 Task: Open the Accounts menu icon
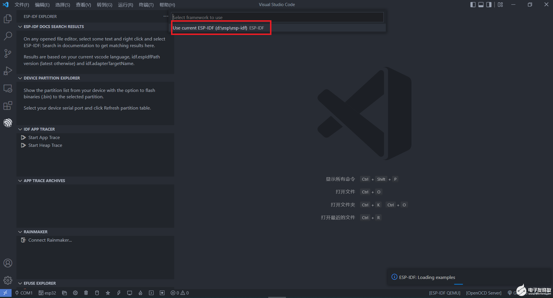tap(8, 263)
